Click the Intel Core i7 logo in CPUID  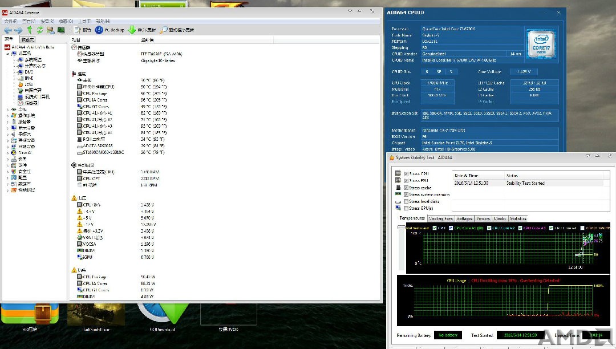pos(541,44)
